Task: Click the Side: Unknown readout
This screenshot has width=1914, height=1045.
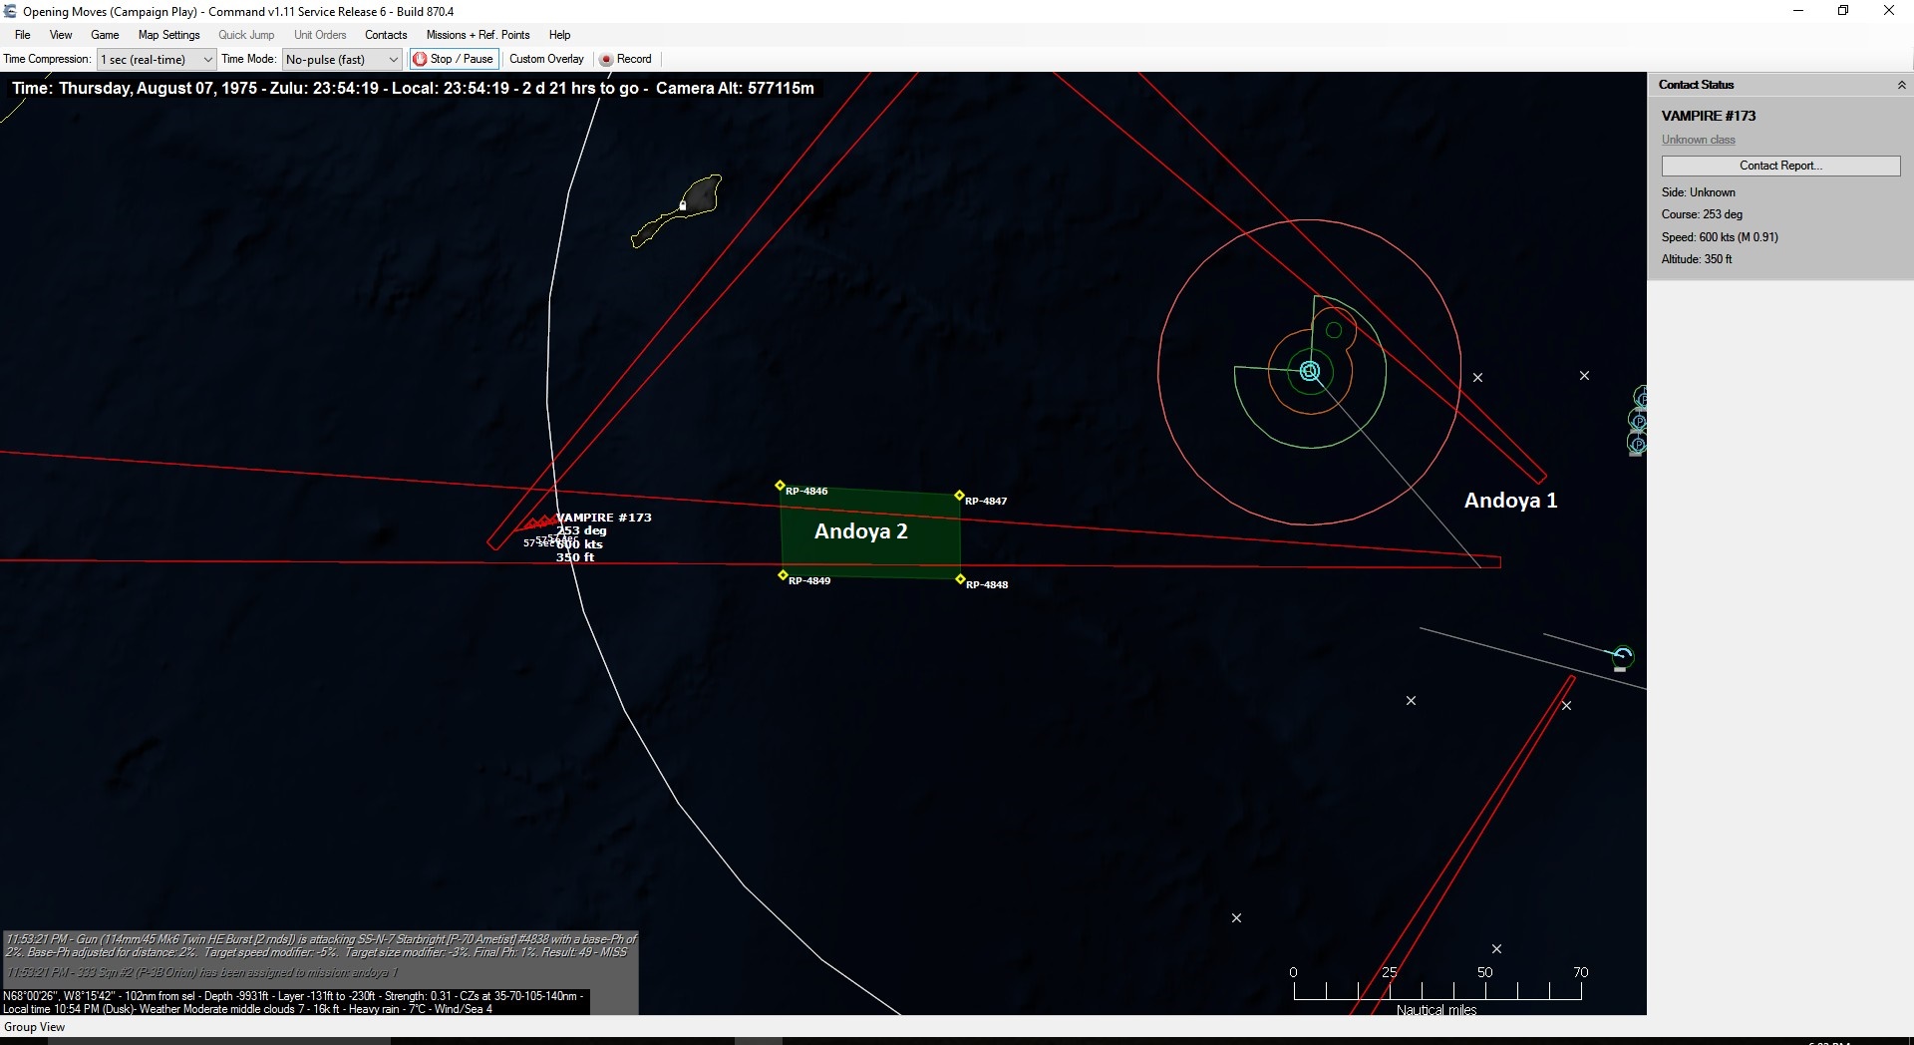Action: coord(1698,192)
